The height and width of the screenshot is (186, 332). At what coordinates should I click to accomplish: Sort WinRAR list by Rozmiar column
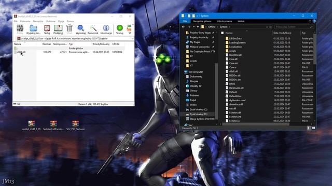pos(47,44)
